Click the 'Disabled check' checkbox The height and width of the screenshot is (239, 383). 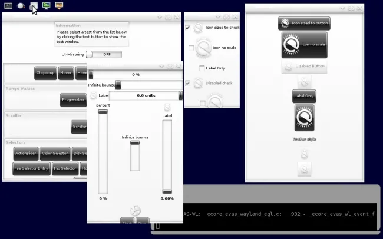click(x=187, y=83)
